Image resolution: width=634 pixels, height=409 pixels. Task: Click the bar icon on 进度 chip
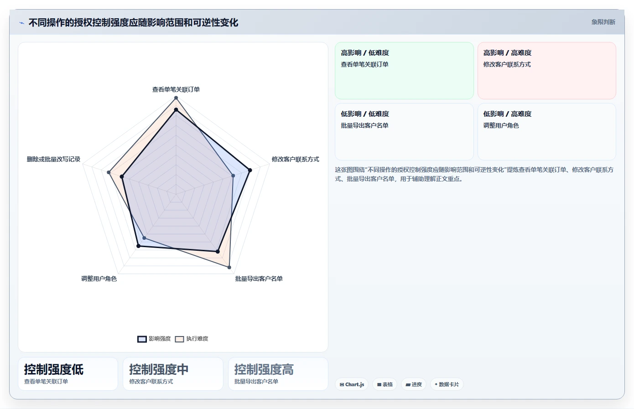(x=408, y=385)
